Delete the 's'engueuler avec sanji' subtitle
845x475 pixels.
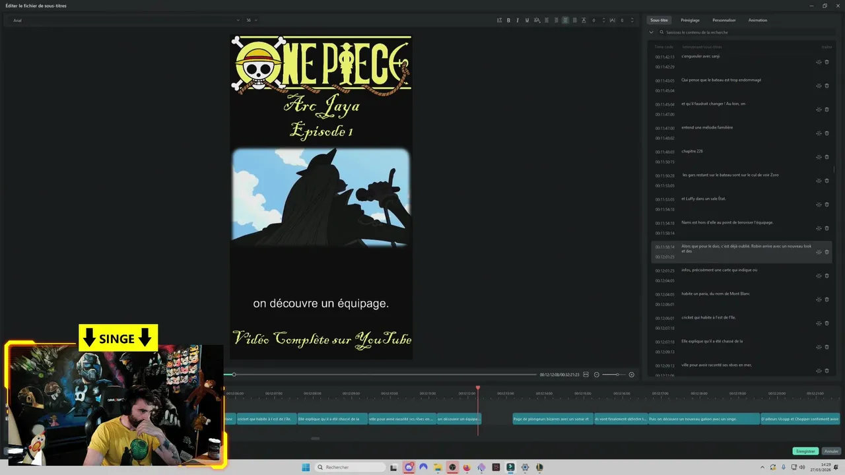[827, 62]
